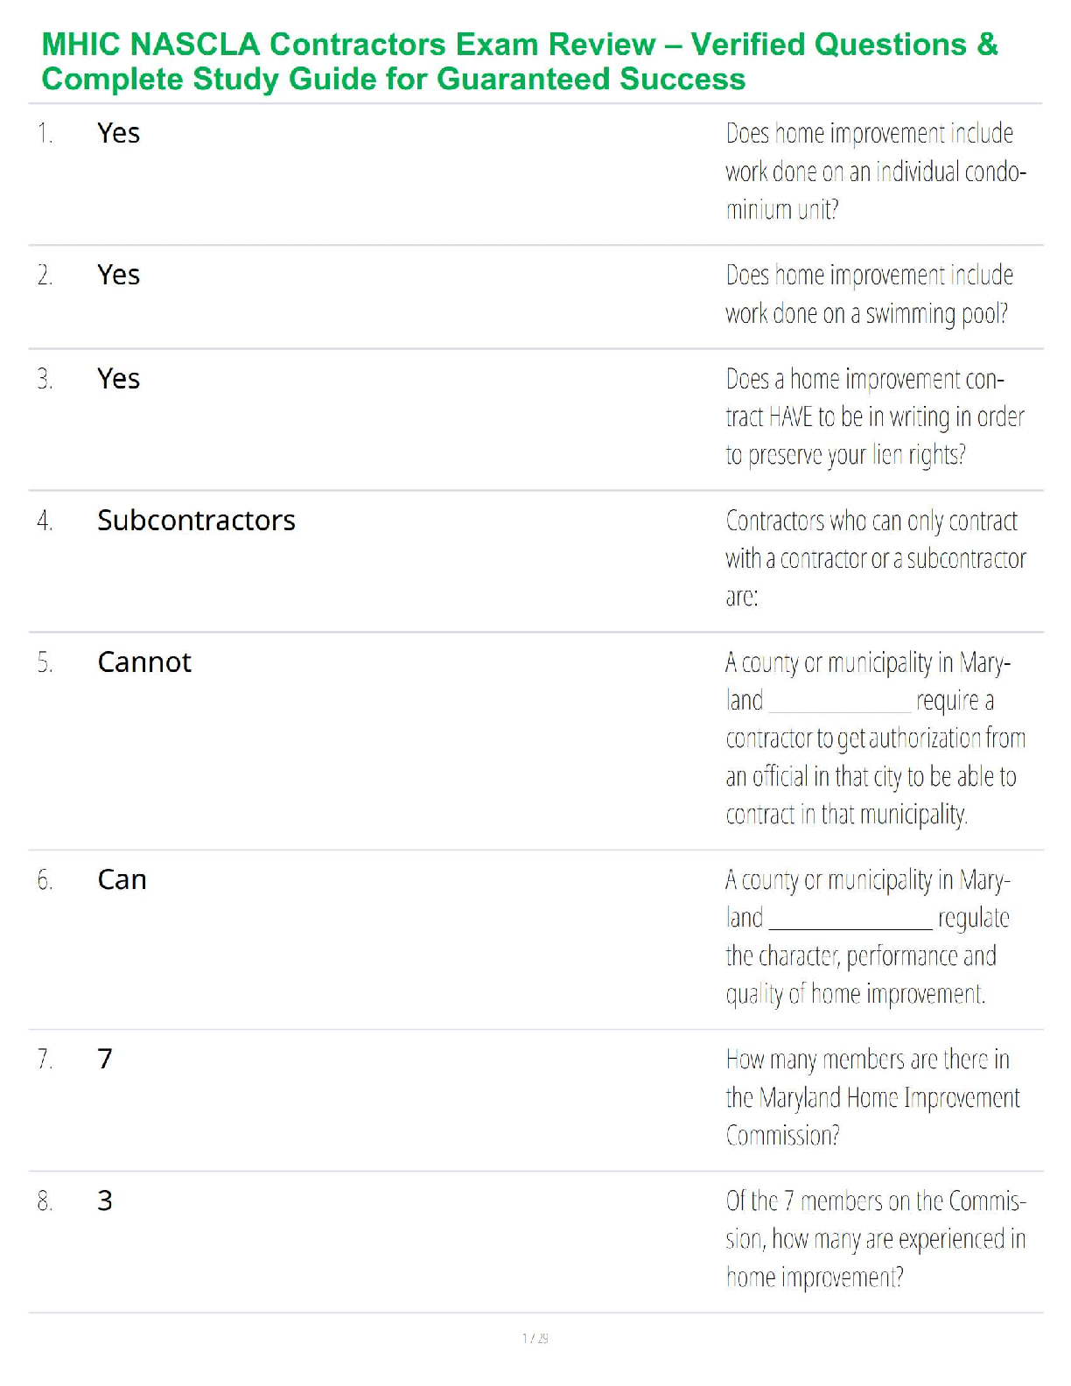Click the page number at the bottom
This screenshot has height=1386, width=1071.
pyautogui.click(x=535, y=1338)
